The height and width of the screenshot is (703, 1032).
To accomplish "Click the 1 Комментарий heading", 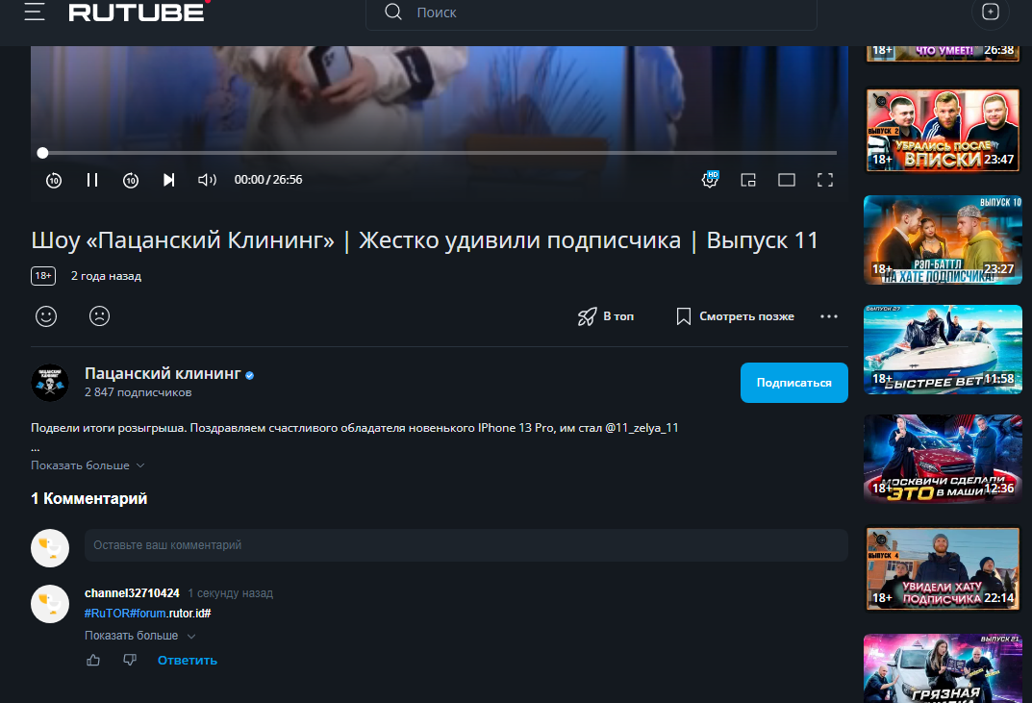I will point(88,499).
